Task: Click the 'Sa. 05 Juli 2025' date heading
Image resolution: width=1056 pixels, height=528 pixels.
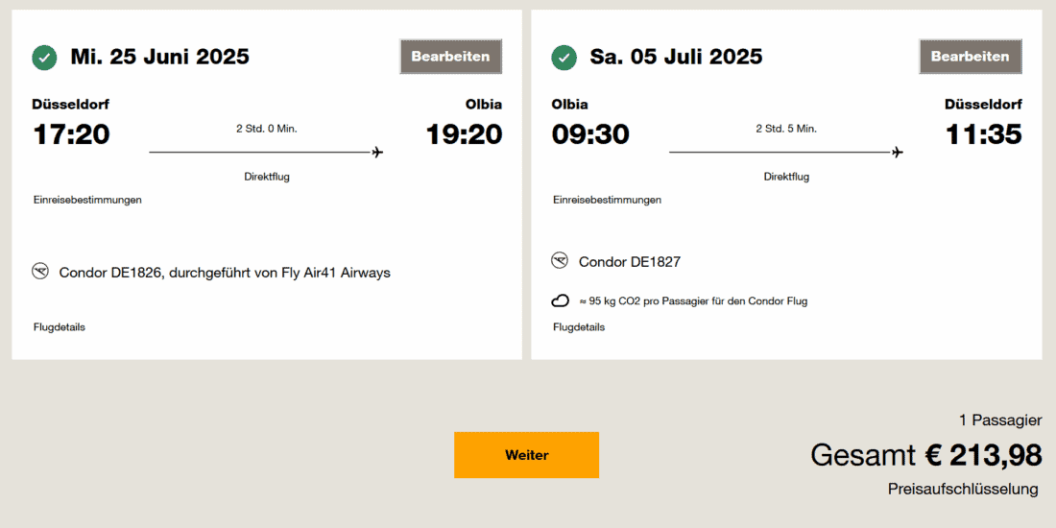Action: [676, 57]
